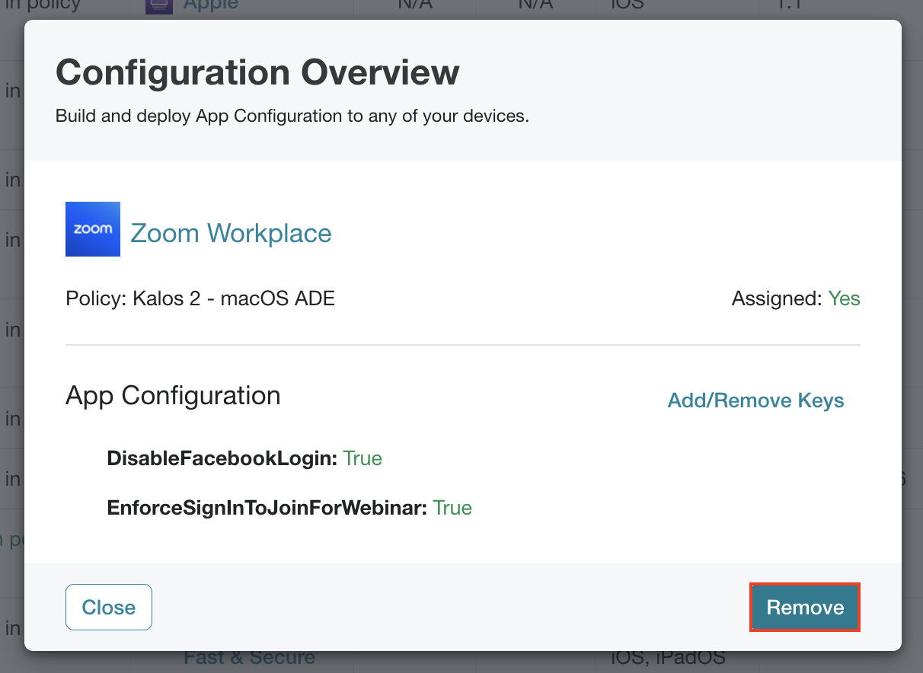Select the EnforceSignInToJoinForWebinar key
Viewport: 923px width, 673px height.
pyautogui.click(x=267, y=508)
